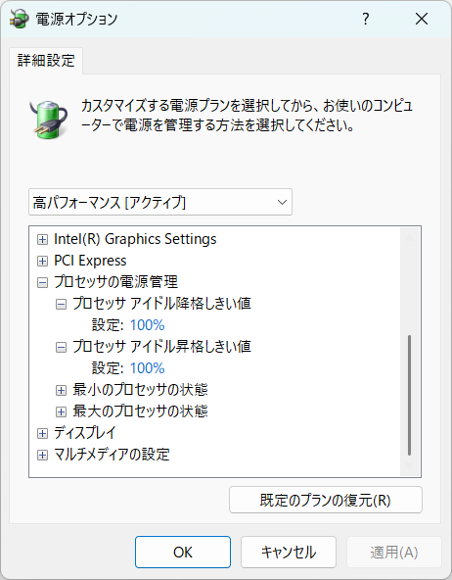Screen dimensions: 452x580
Task: Expand the PCI Express node
Action: [42, 262]
